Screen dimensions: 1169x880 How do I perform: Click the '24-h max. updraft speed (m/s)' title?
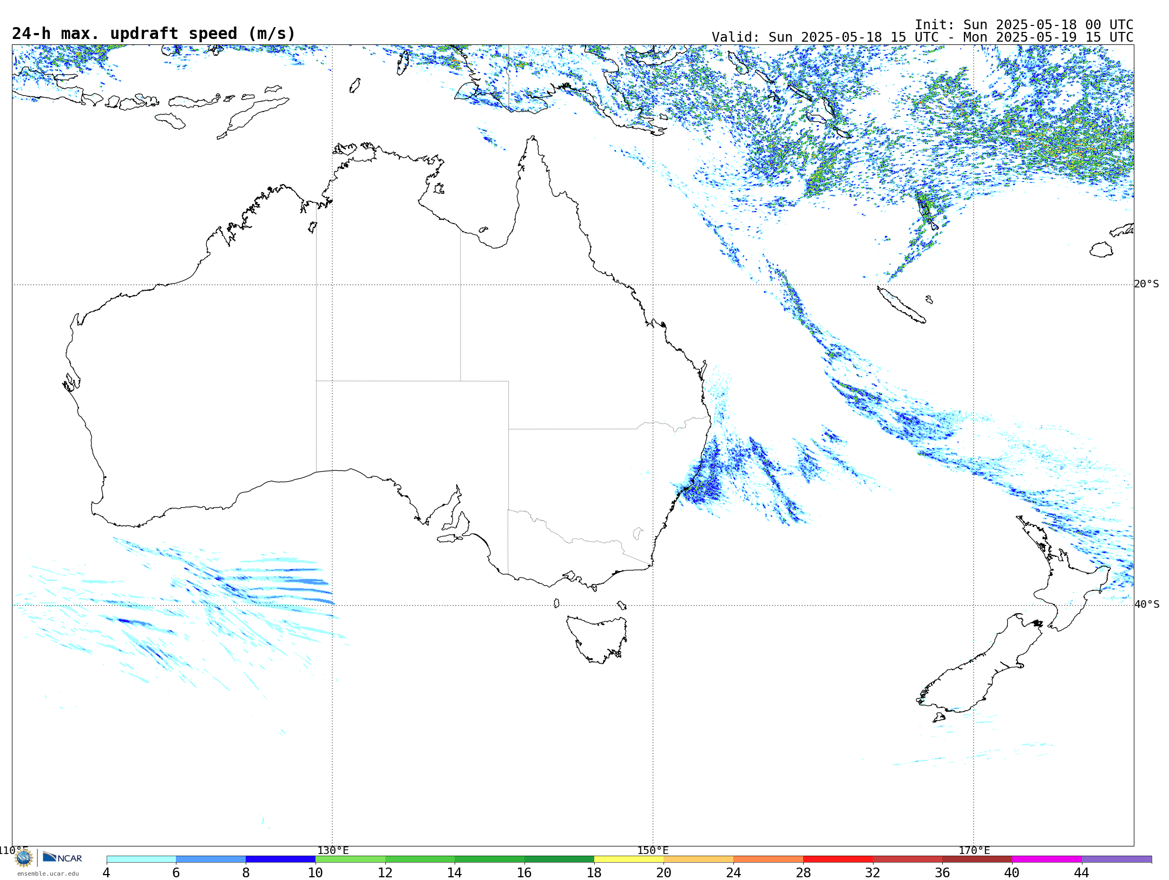[x=154, y=34]
